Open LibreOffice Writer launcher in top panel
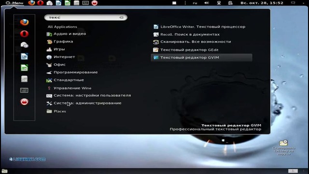309x174 pixels. pos(58,3)
